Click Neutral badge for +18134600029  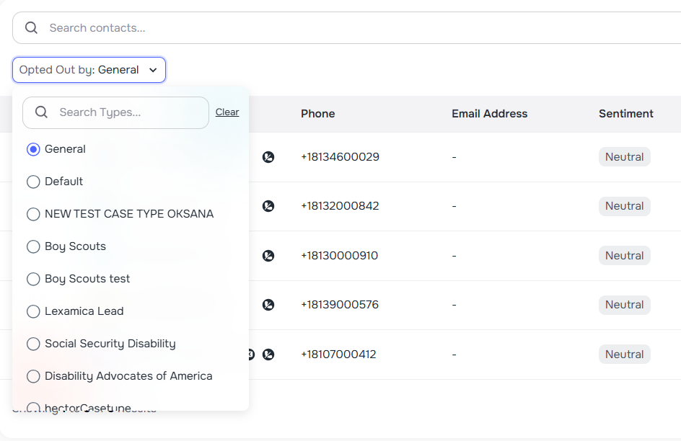[624, 157]
